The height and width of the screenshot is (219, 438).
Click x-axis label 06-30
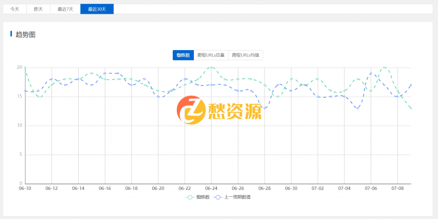click(291, 188)
